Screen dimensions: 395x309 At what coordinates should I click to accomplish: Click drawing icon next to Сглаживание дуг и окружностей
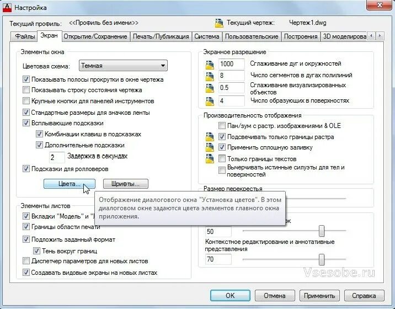(210, 65)
